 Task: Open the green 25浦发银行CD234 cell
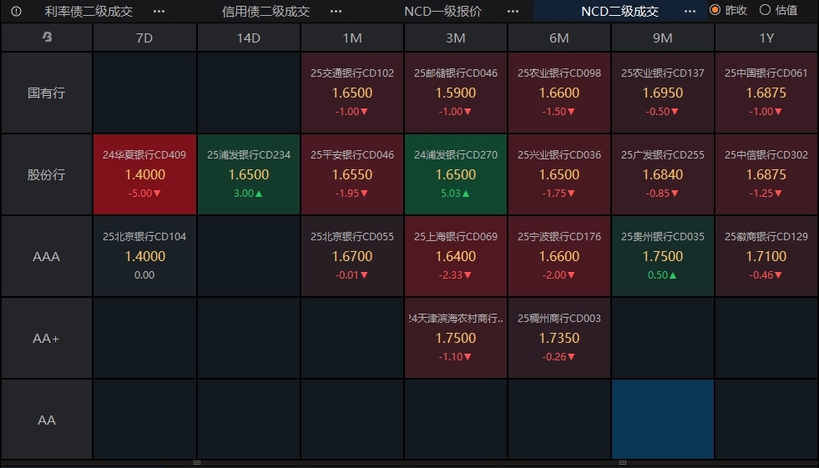[249, 175]
